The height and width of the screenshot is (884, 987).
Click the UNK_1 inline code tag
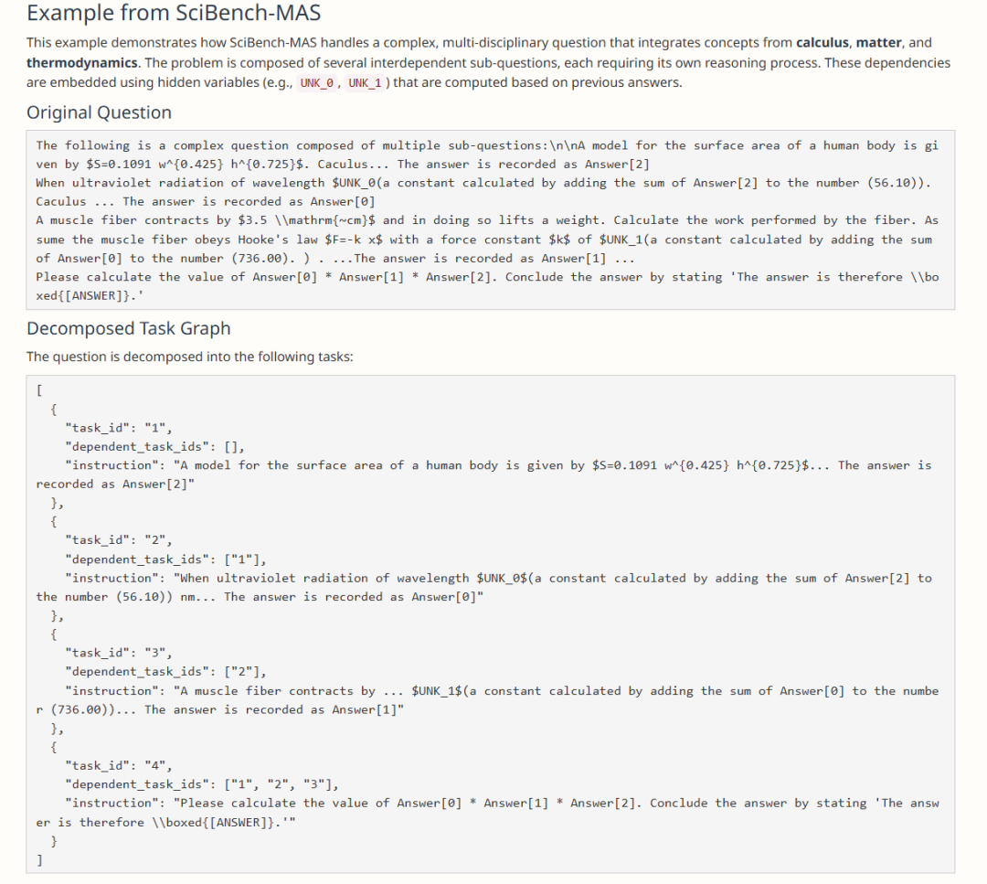366,83
